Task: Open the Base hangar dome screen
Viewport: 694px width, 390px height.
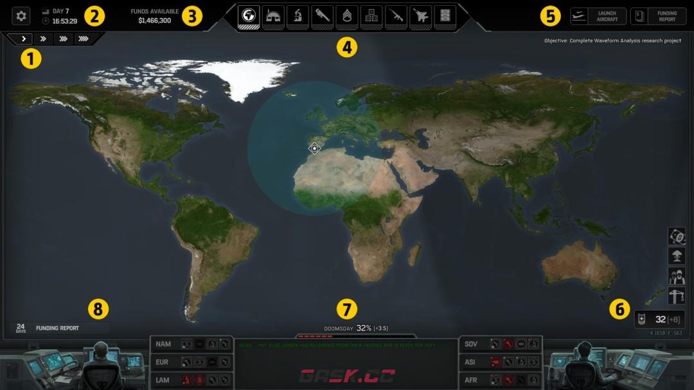Action: [273, 17]
